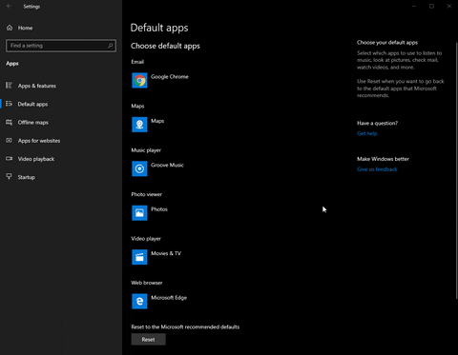Click the Music player label
The width and height of the screenshot is (458, 355).
pyautogui.click(x=146, y=150)
